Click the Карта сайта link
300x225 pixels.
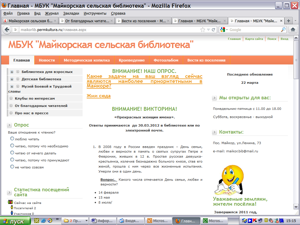[x=254, y=39]
